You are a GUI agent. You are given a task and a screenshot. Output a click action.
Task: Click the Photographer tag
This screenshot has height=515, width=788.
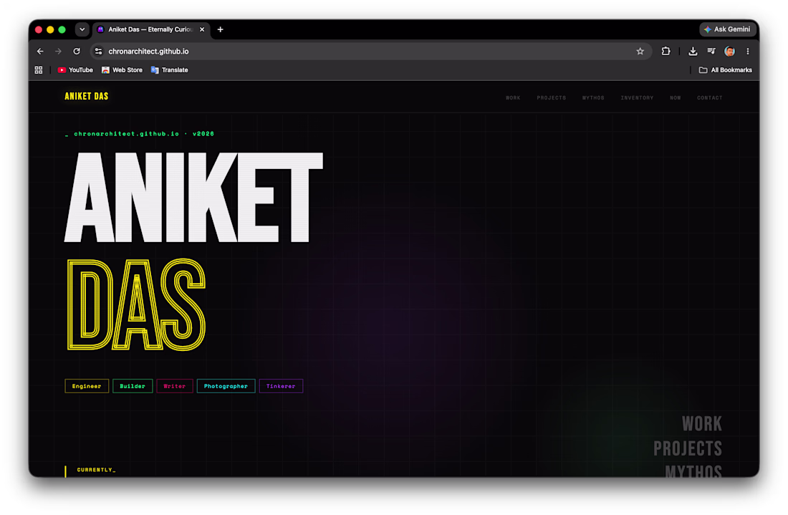pyautogui.click(x=226, y=386)
